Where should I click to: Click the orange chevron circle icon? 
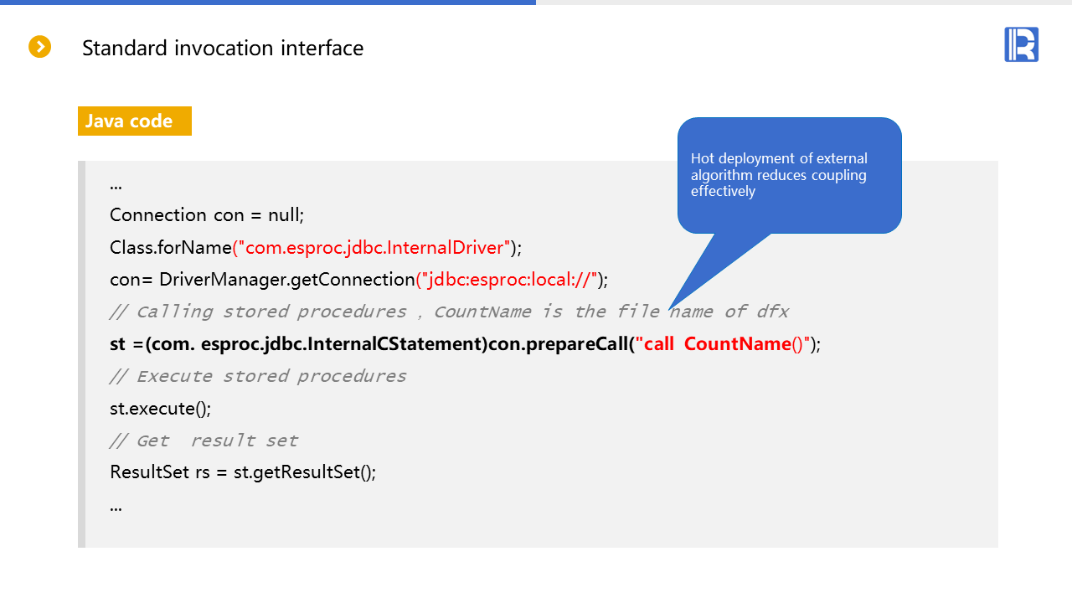40,47
